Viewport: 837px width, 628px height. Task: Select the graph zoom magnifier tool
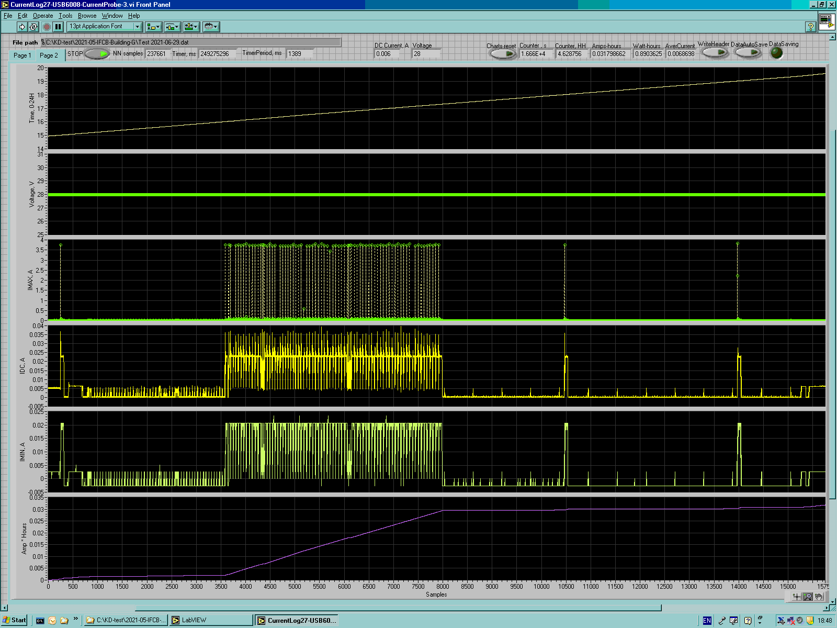point(808,597)
